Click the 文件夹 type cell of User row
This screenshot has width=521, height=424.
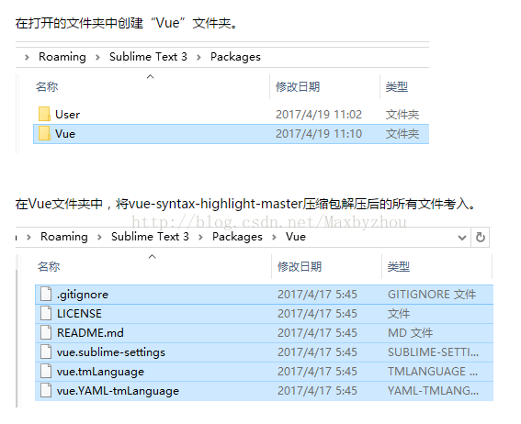(402, 115)
